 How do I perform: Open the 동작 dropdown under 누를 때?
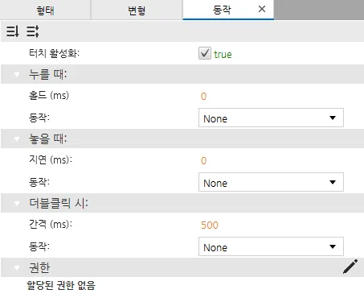(271, 118)
